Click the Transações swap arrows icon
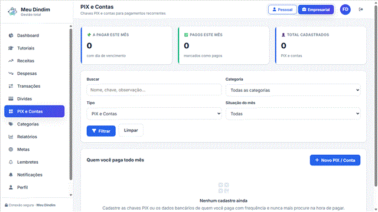378x212 pixels. tap(11, 86)
